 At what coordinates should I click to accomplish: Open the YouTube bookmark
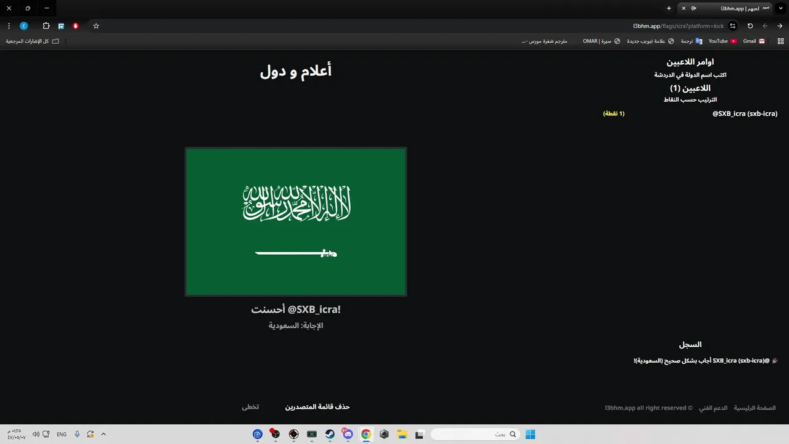pos(722,41)
